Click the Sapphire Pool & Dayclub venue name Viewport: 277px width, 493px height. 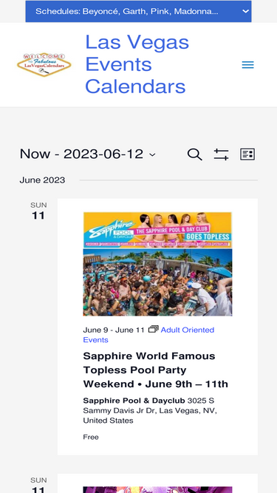pyautogui.click(x=134, y=401)
